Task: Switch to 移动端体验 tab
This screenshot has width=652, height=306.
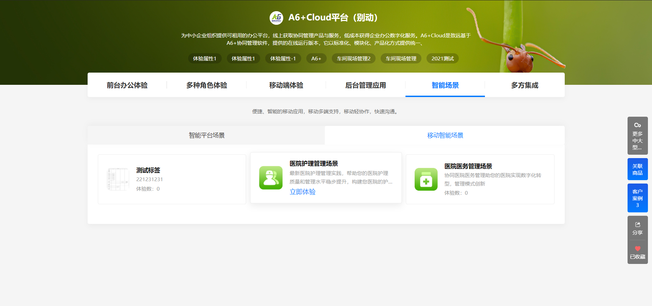Action: click(286, 85)
